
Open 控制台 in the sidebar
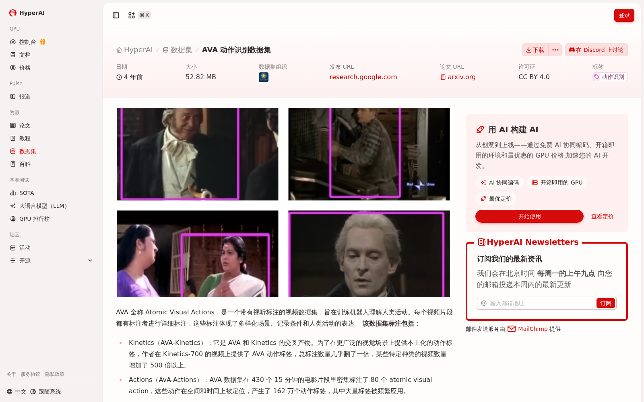(x=28, y=42)
